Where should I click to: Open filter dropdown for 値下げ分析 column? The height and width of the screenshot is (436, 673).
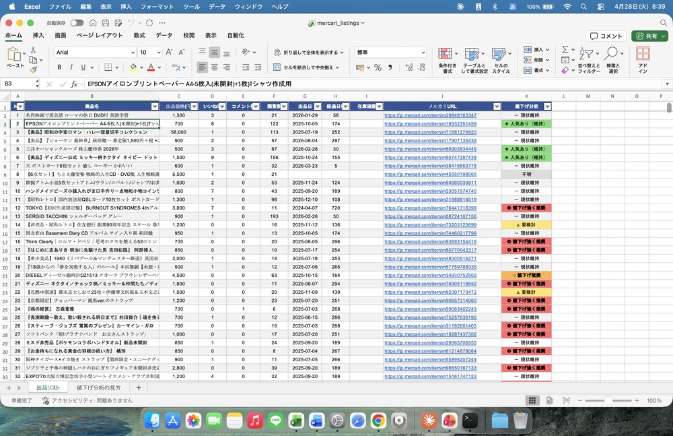pos(547,106)
